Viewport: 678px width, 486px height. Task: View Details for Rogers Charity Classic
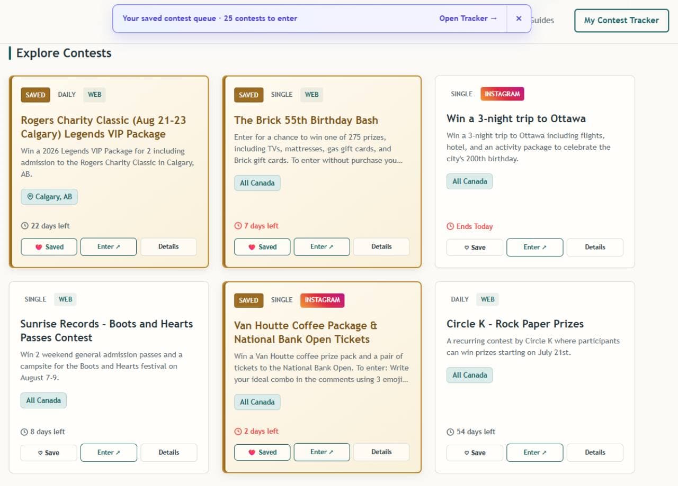tap(168, 247)
